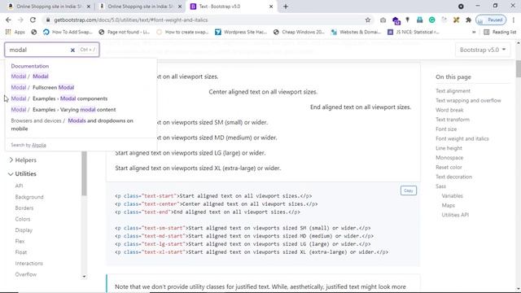This screenshot has height=293, width=521.
Task: Click the camera extension icon
Action: (383, 20)
